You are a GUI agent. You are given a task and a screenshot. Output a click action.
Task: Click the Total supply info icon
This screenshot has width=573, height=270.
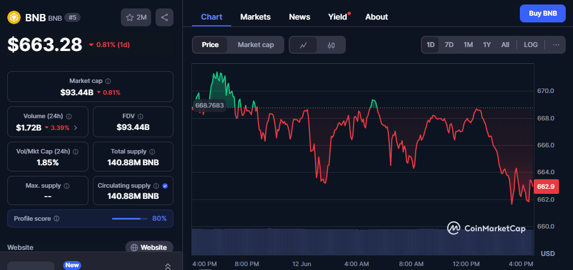(x=152, y=151)
